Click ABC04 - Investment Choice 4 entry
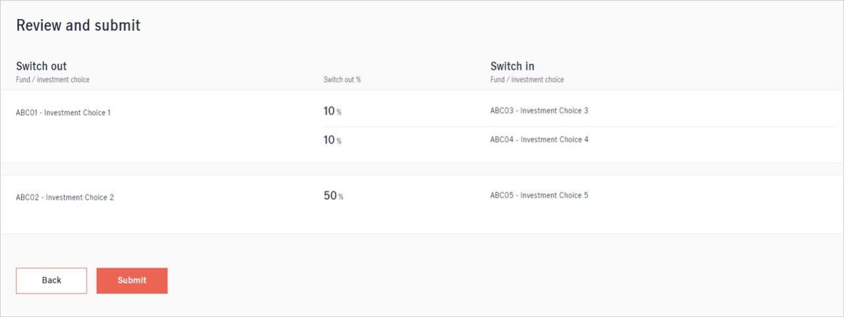Image resolution: width=844 pixels, height=317 pixels. tap(539, 140)
